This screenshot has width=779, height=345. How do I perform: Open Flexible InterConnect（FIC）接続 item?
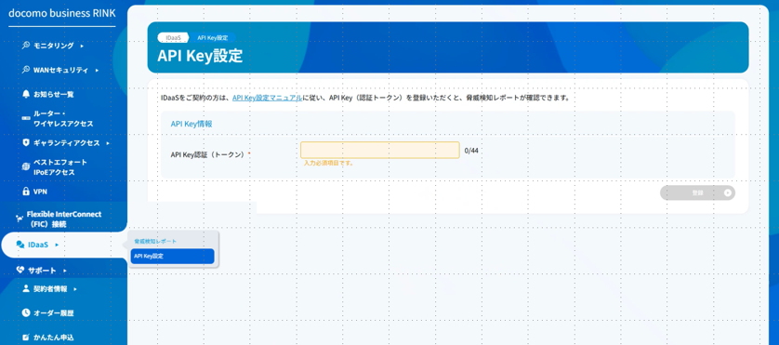point(63,219)
